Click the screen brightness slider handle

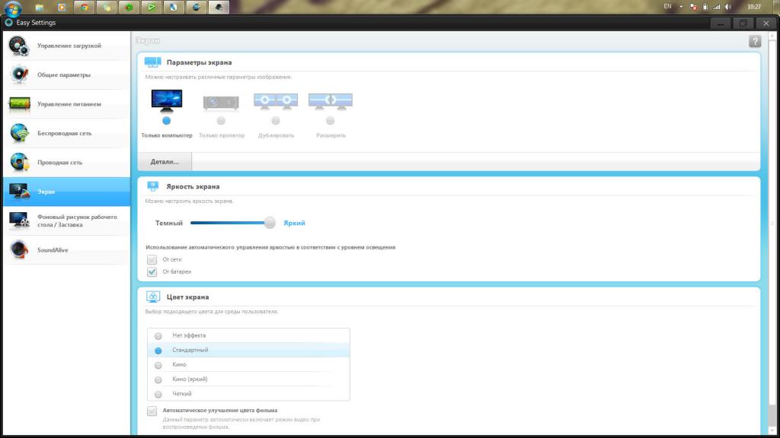[x=270, y=223]
